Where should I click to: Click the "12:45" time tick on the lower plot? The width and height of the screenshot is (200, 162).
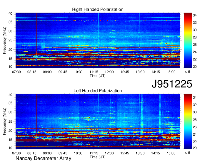(x=125, y=153)
